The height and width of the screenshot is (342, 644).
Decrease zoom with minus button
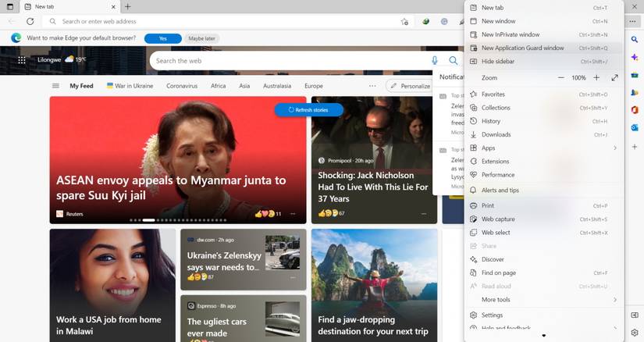[561, 77]
